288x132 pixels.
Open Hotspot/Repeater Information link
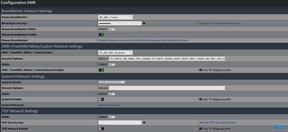click(116, 40)
